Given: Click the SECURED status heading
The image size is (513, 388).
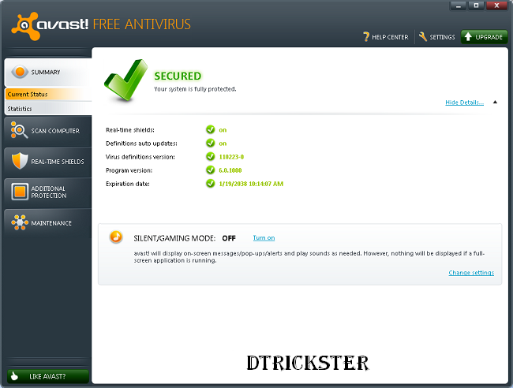Looking at the screenshot, I should tap(178, 76).
